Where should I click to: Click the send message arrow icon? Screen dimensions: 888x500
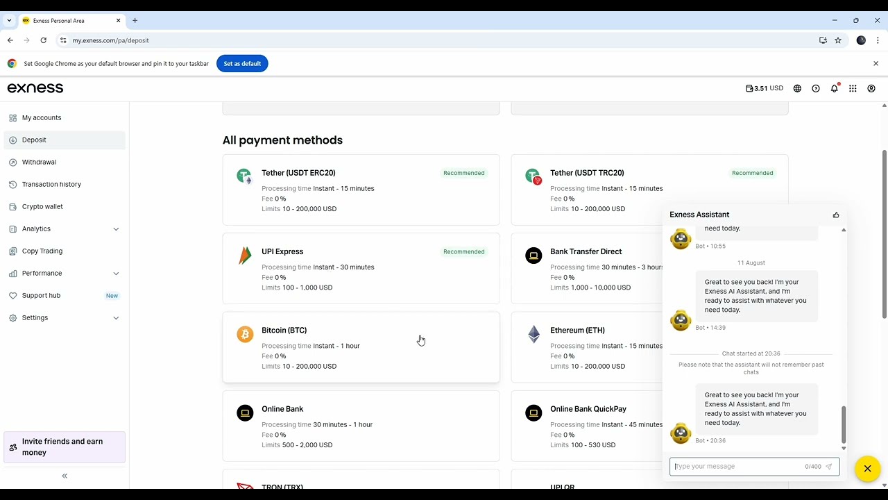(828, 467)
